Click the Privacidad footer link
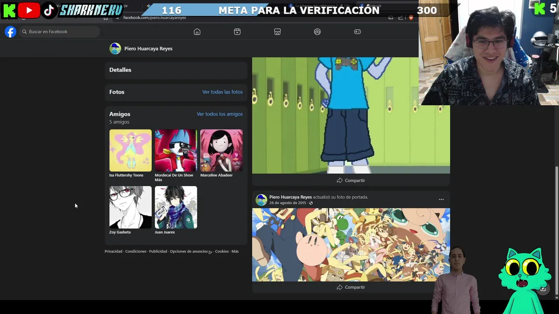Viewport: 559px width, 314px height. 114,252
